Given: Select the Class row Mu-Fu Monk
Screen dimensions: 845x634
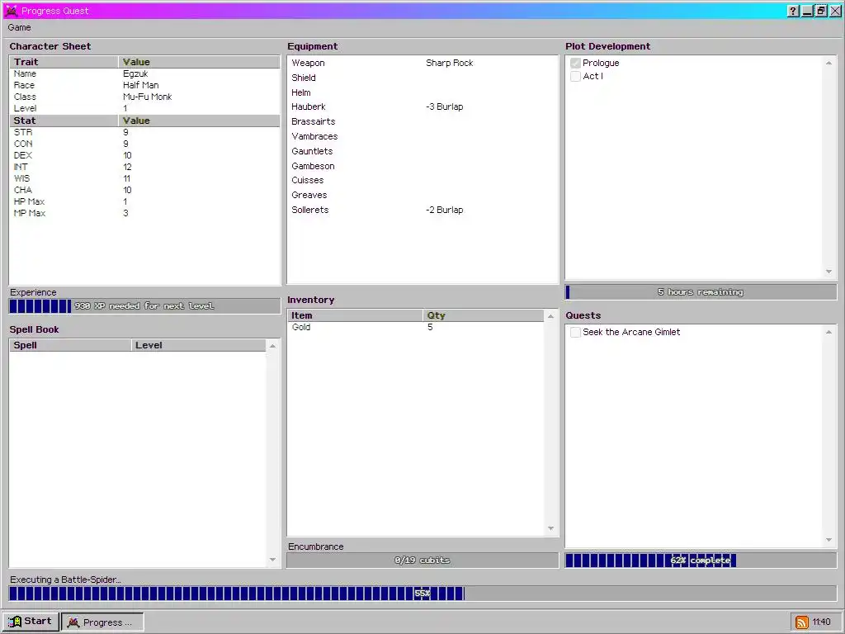Looking at the screenshot, I should (144, 97).
